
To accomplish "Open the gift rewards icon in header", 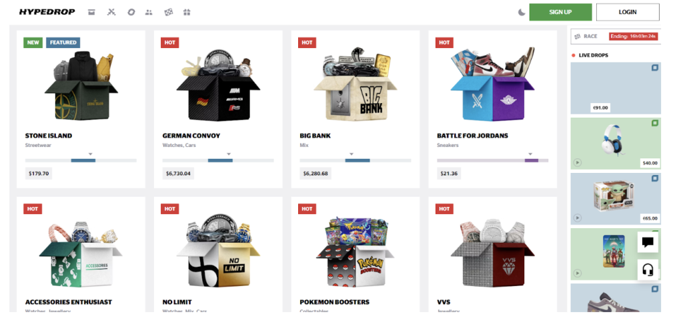I will click(187, 12).
